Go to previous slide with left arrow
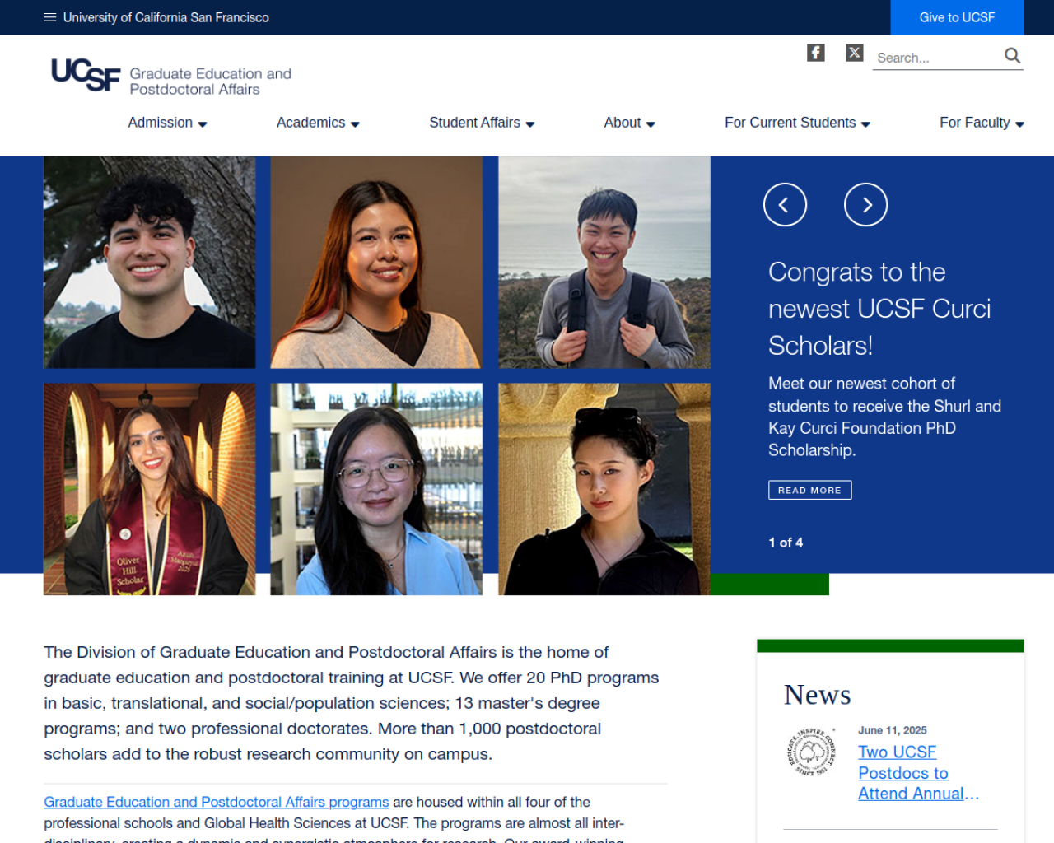 pos(785,204)
